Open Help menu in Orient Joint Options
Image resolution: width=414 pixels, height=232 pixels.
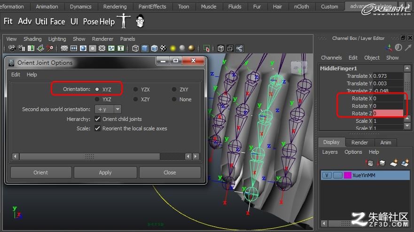31,75
